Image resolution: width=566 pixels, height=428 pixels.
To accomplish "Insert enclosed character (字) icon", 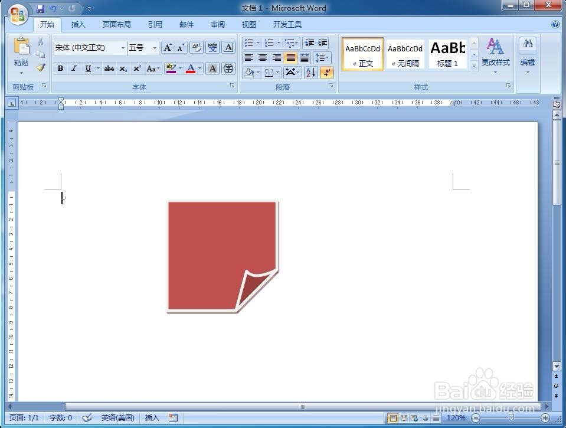I will (x=228, y=68).
